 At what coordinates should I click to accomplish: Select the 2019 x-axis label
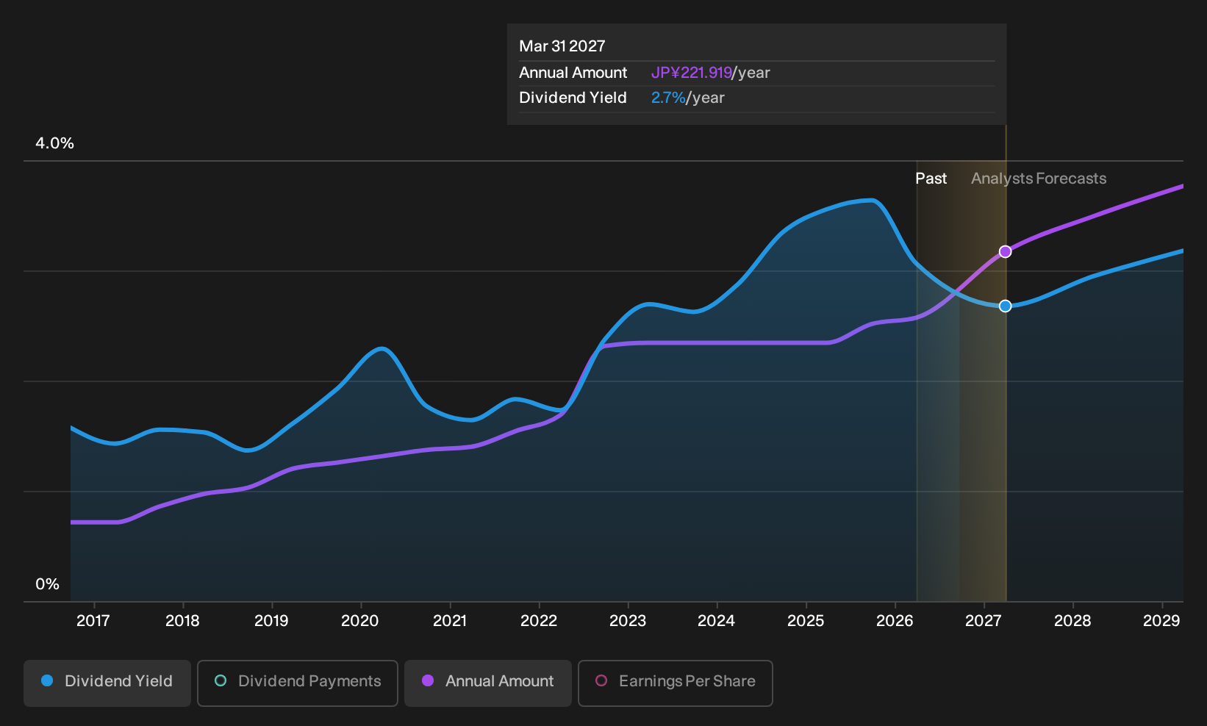click(271, 621)
